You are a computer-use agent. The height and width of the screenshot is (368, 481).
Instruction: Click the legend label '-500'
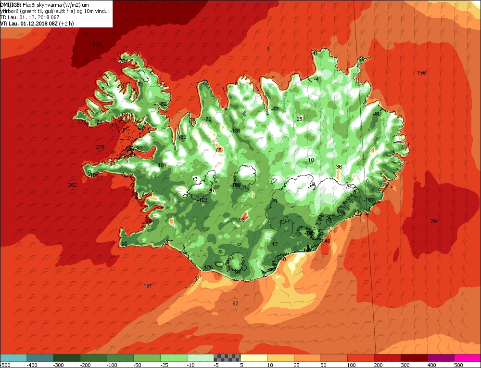click(x=5, y=365)
